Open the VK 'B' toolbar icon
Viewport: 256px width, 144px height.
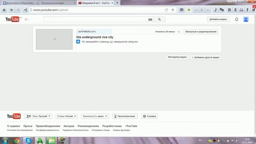click(x=229, y=10)
